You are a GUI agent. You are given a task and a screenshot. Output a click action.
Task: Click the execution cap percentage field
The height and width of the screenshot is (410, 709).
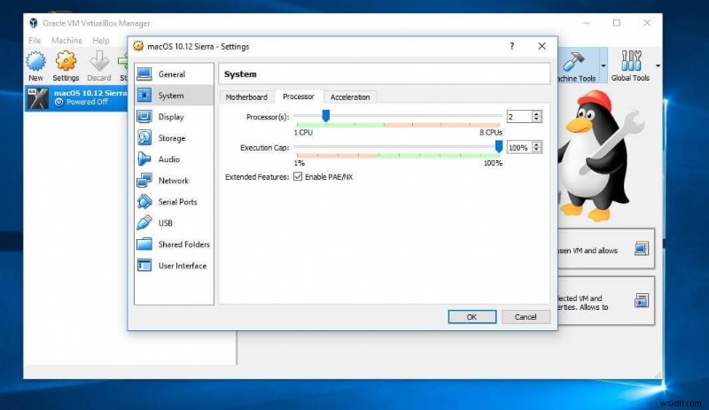[519, 147]
